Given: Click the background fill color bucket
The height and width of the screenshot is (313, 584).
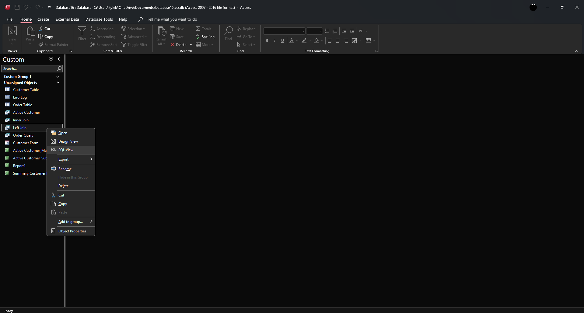Looking at the screenshot, I should click(x=316, y=40).
